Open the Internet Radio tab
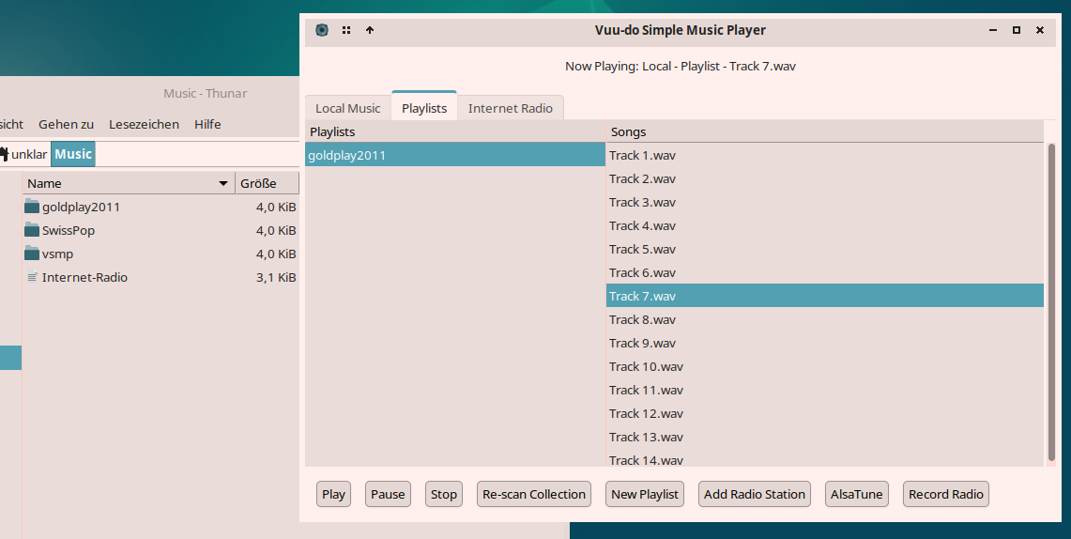The width and height of the screenshot is (1071, 539). click(x=511, y=108)
